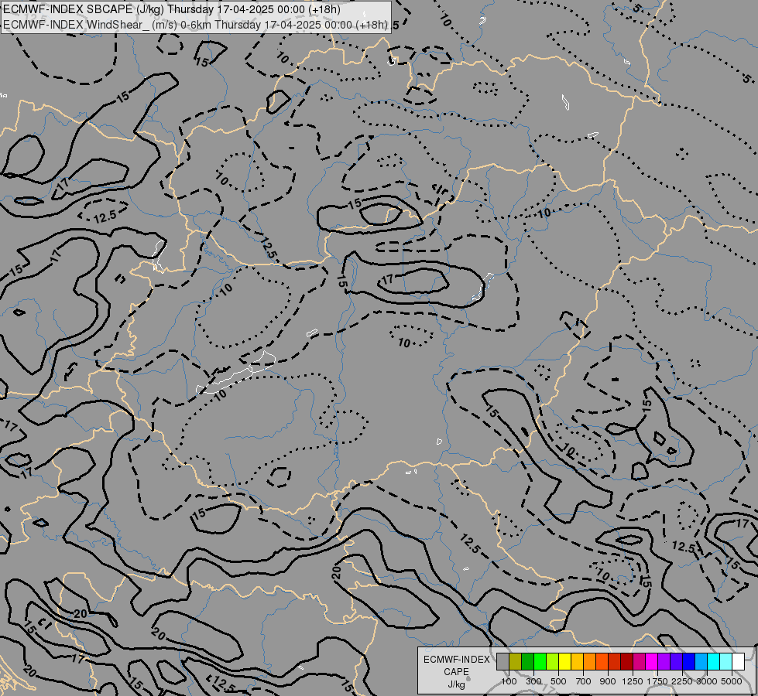The width and height of the screenshot is (758, 696).
Task: Select the dark maroon red legend swatch
Action: coord(627,662)
